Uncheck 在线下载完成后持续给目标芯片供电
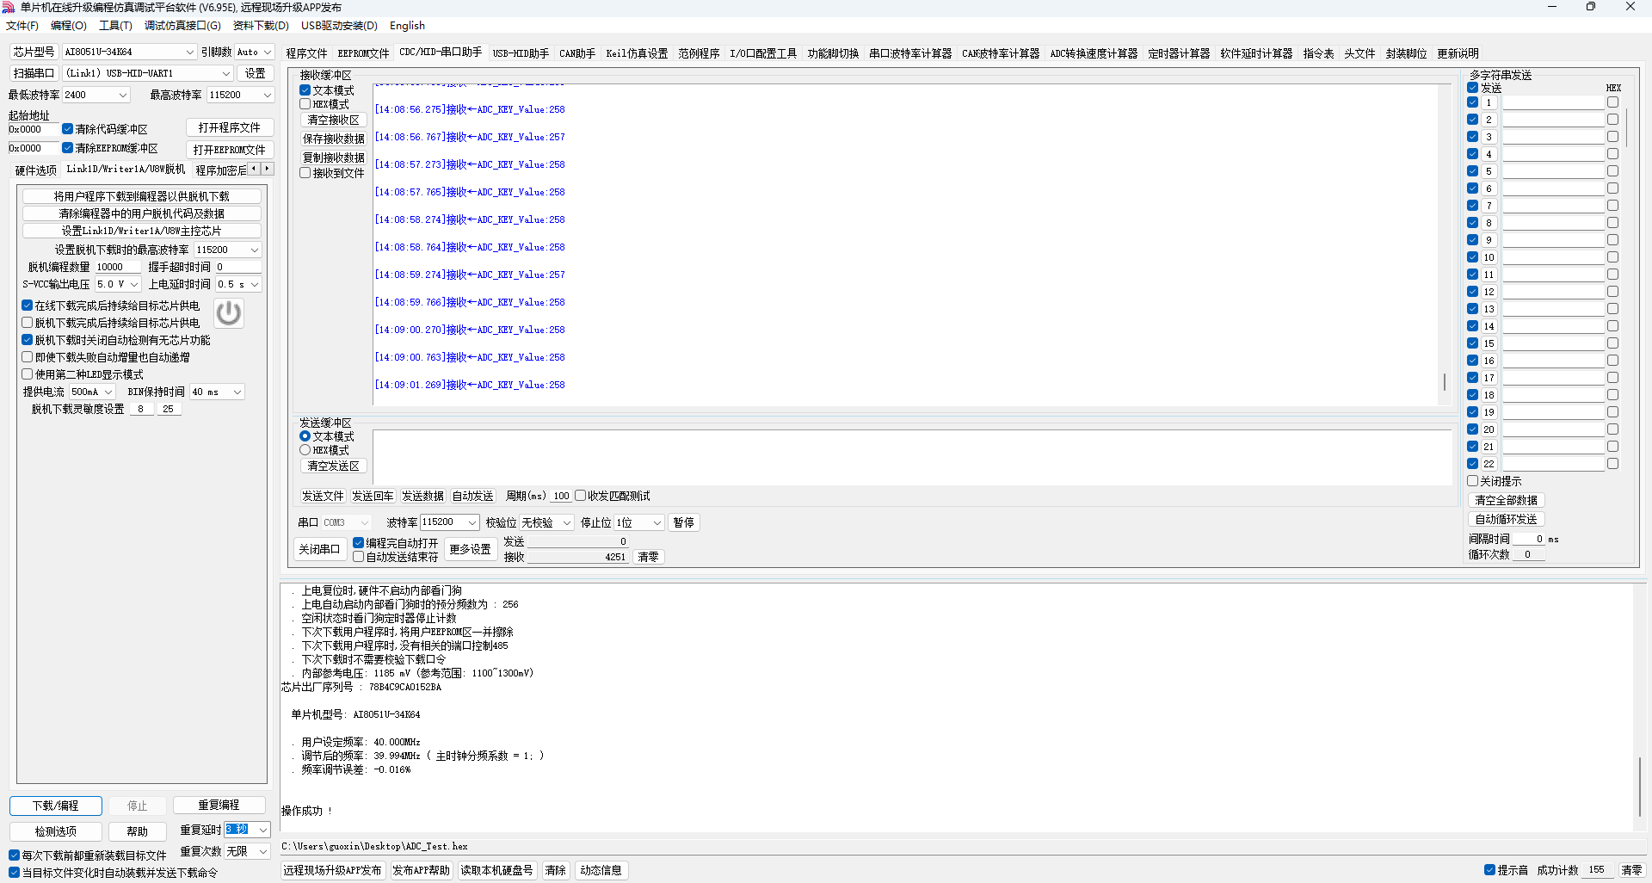Viewport: 1652px width, 883px height. [28, 306]
